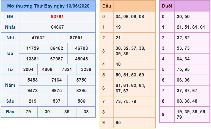Click the Năm prize number 6975
This screenshot has height=129, width=211.
[57, 91]
